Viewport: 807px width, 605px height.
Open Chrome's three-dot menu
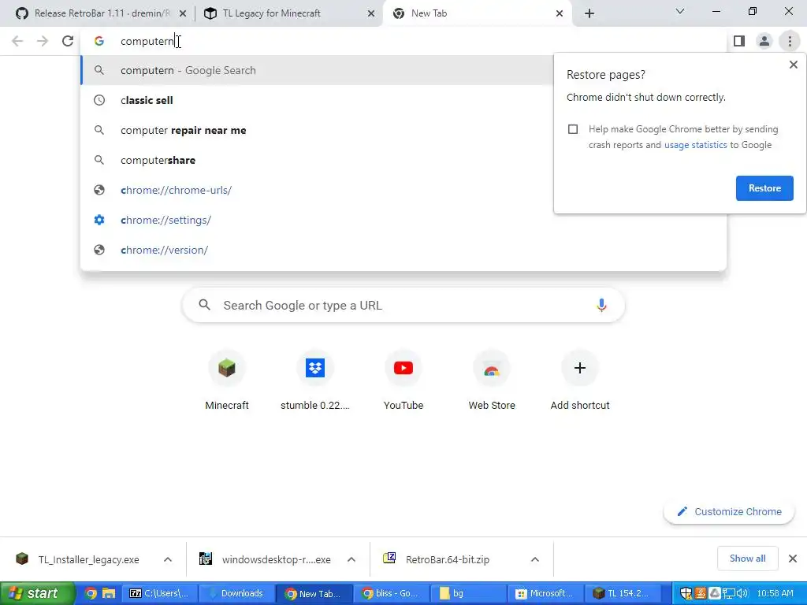(x=790, y=41)
